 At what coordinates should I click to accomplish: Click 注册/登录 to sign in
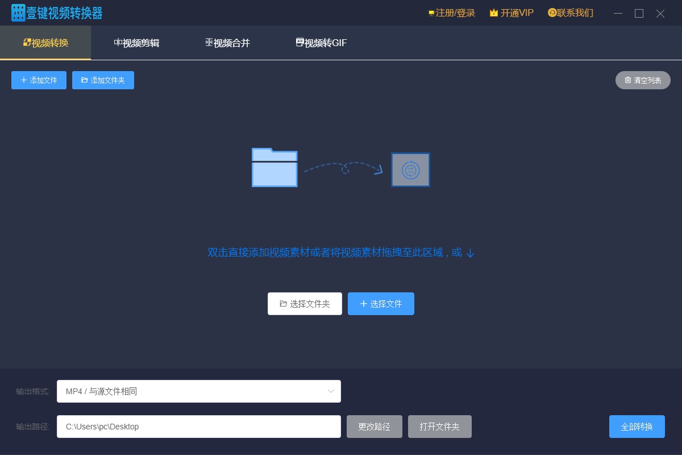coord(453,13)
